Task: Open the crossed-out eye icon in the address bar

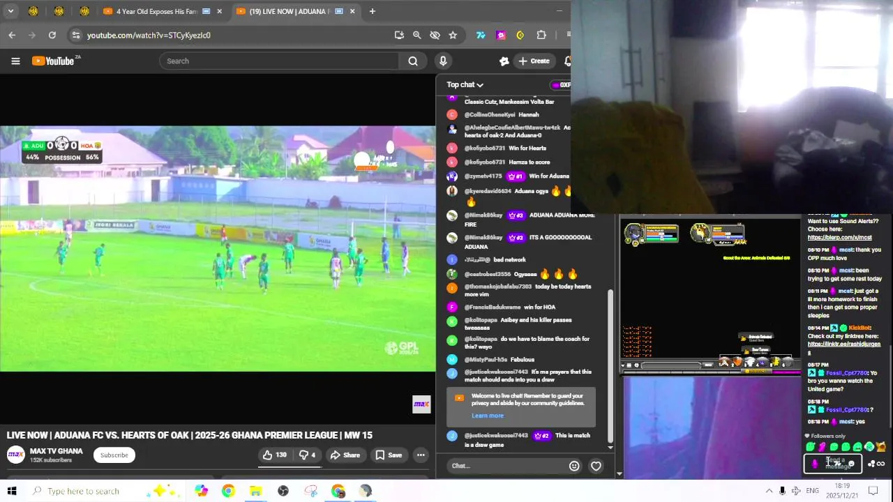Action: point(435,35)
